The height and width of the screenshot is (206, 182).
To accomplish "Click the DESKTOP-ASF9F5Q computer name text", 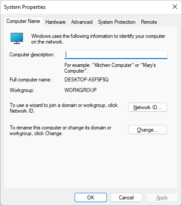I will click(87, 80).
